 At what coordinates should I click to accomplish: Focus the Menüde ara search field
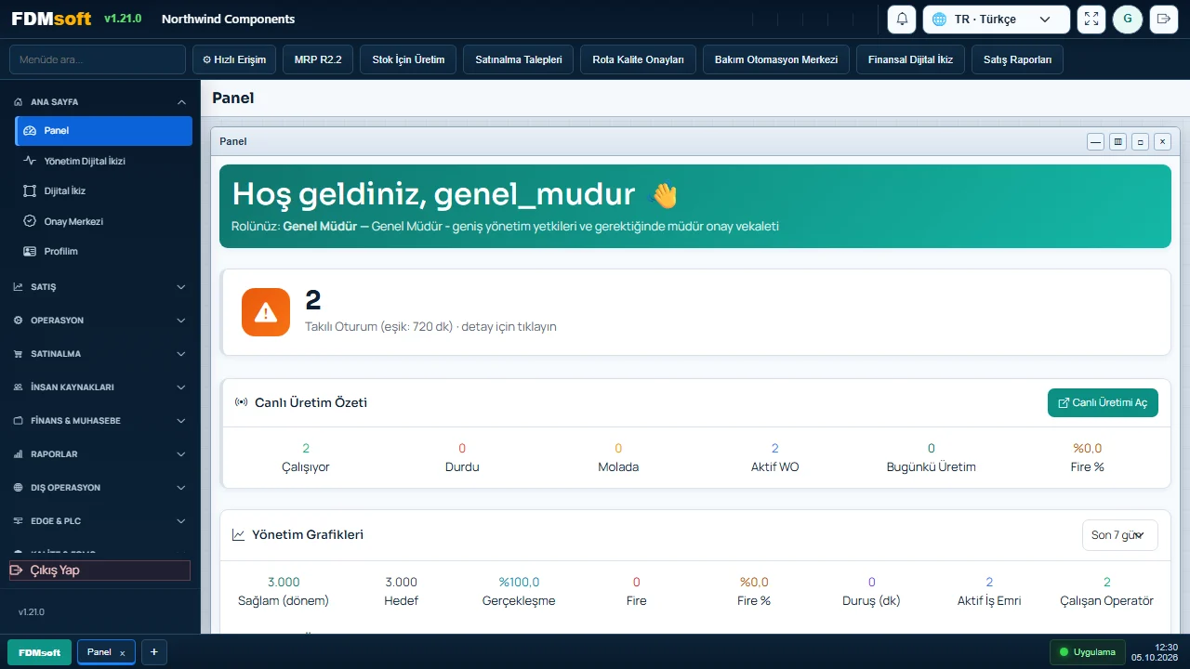coord(98,59)
